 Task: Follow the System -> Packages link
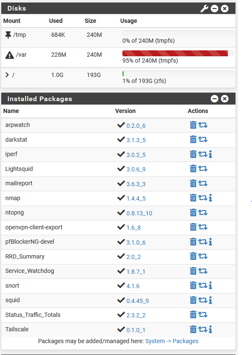172,341
